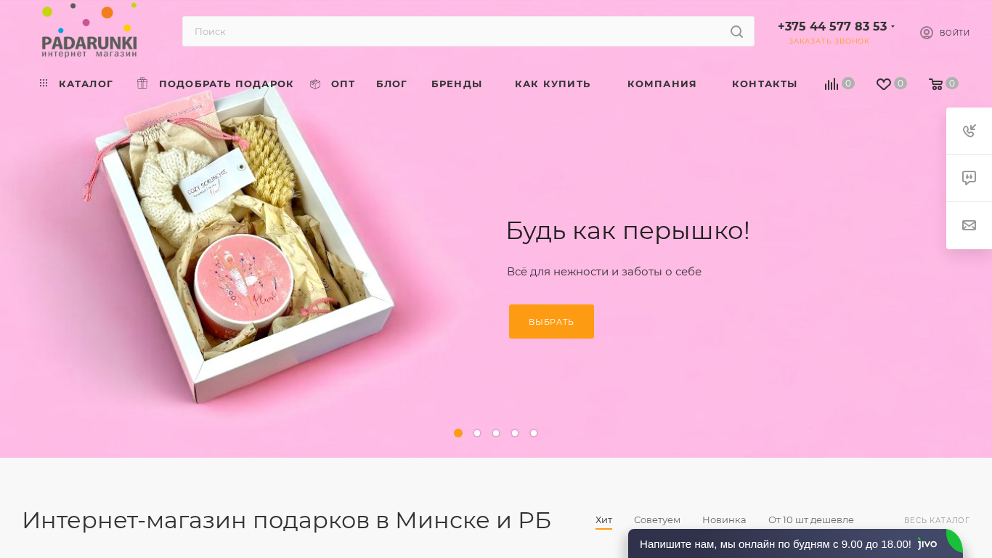Open the wishlist heart icon
This screenshot has height=558, width=992.
pos(883,84)
